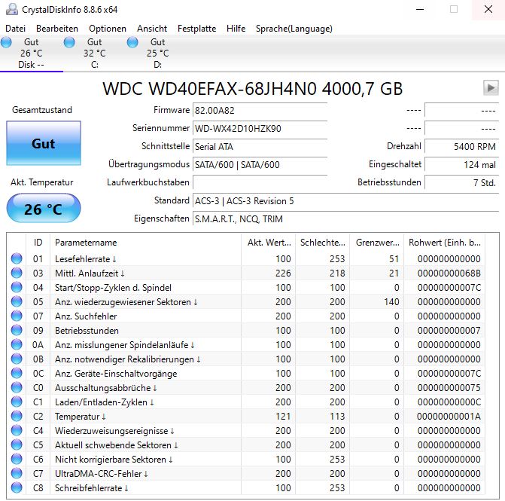The image size is (505, 501).
Task: Click status orb for Schreibfehlerrate row
Action: coord(17,487)
